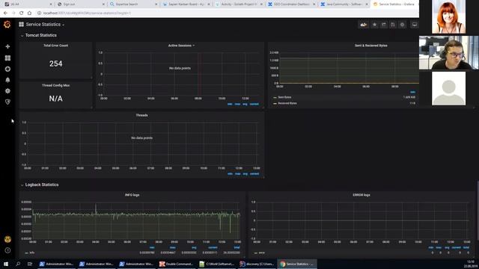This screenshot has width=479, height=269.
Task: Open the Explore compass icon in sidebar
Action: coord(7,69)
